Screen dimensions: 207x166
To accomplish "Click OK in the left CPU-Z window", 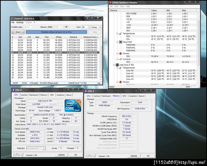I will 76,155.
